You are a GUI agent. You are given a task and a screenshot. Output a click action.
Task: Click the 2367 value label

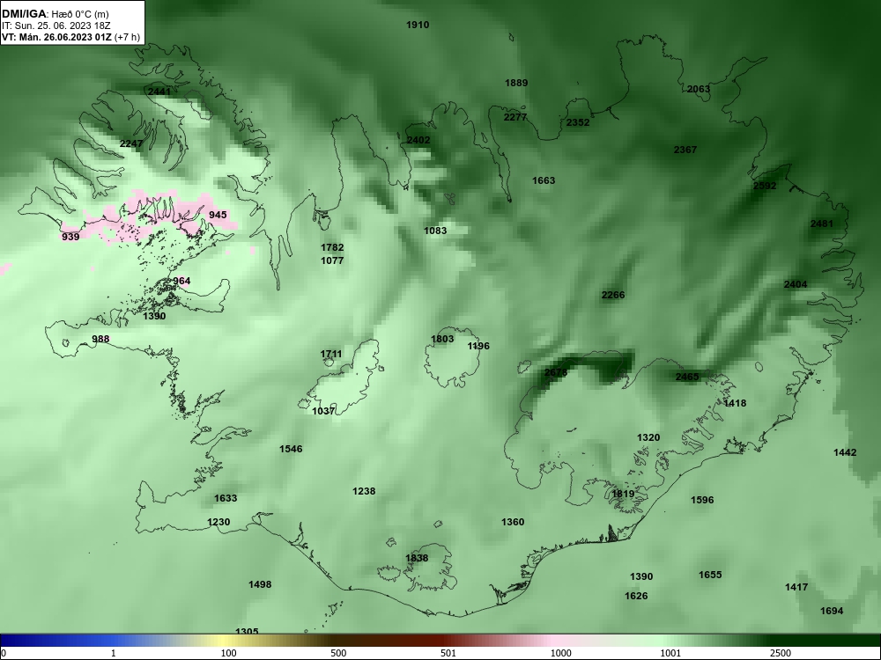(x=685, y=150)
